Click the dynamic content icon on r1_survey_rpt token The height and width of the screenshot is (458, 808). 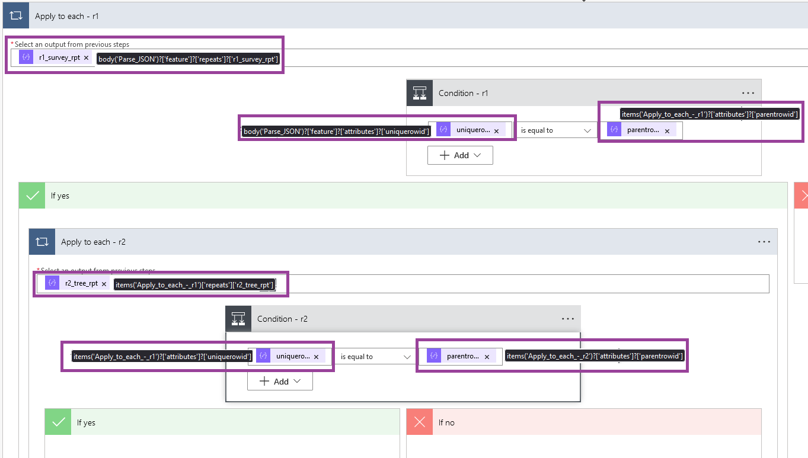pos(25,56)
